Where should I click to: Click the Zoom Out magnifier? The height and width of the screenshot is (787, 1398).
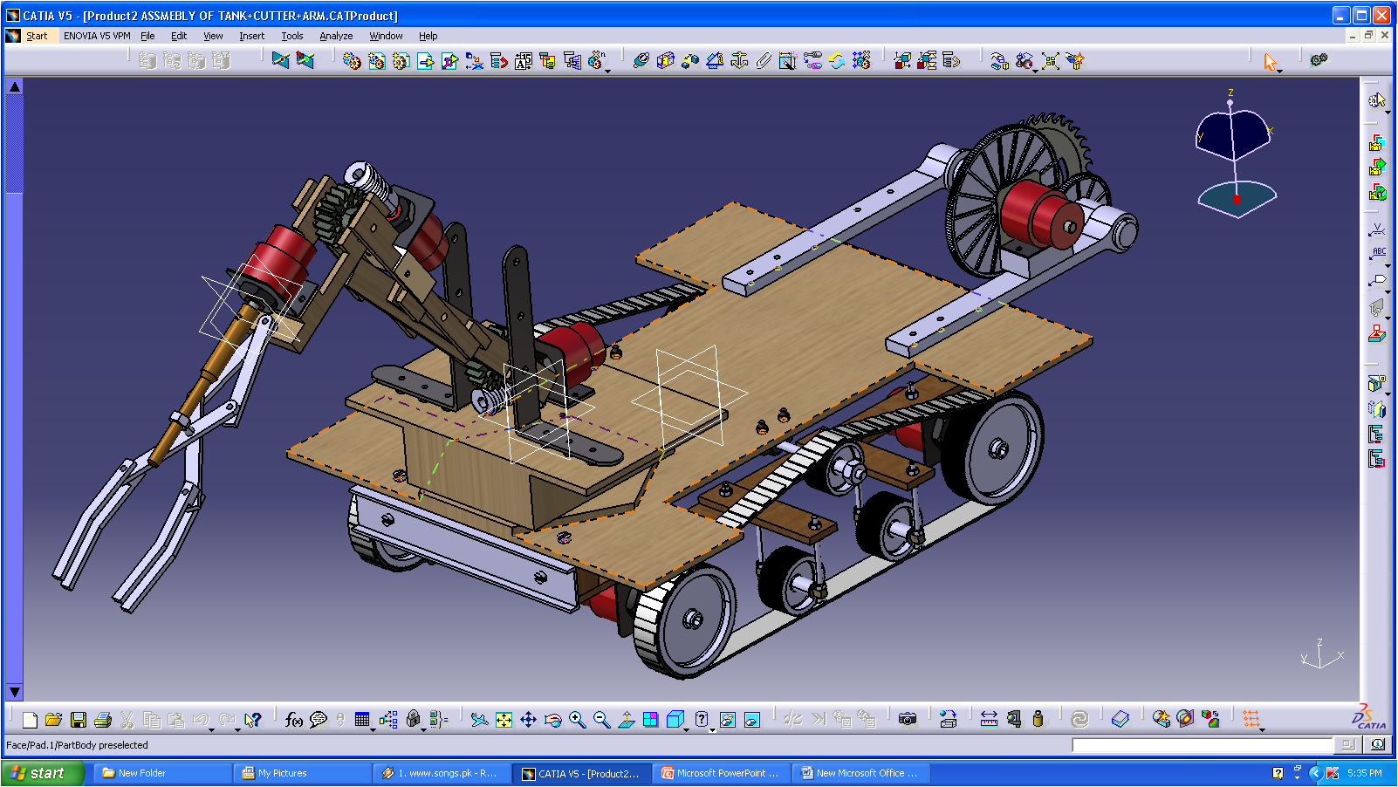click(601, 720)
